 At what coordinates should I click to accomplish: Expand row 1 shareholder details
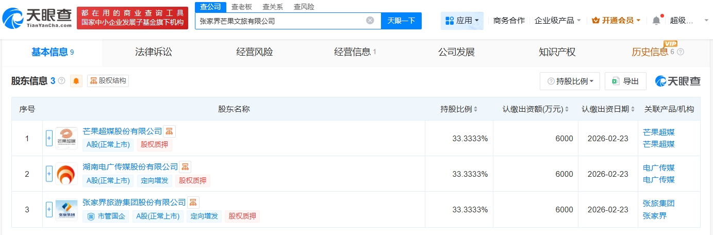coord(49,138)
